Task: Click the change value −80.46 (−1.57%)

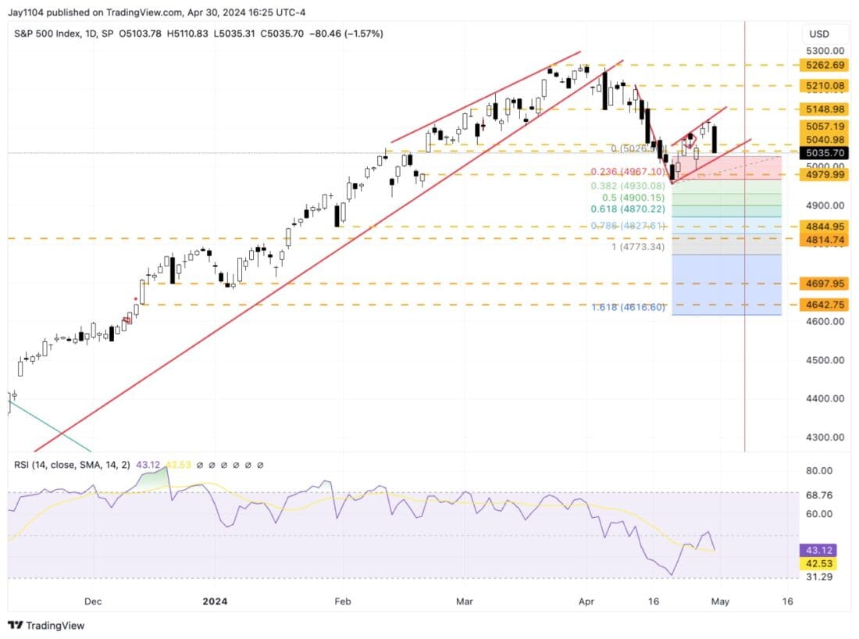Action: tap(346, 34)
